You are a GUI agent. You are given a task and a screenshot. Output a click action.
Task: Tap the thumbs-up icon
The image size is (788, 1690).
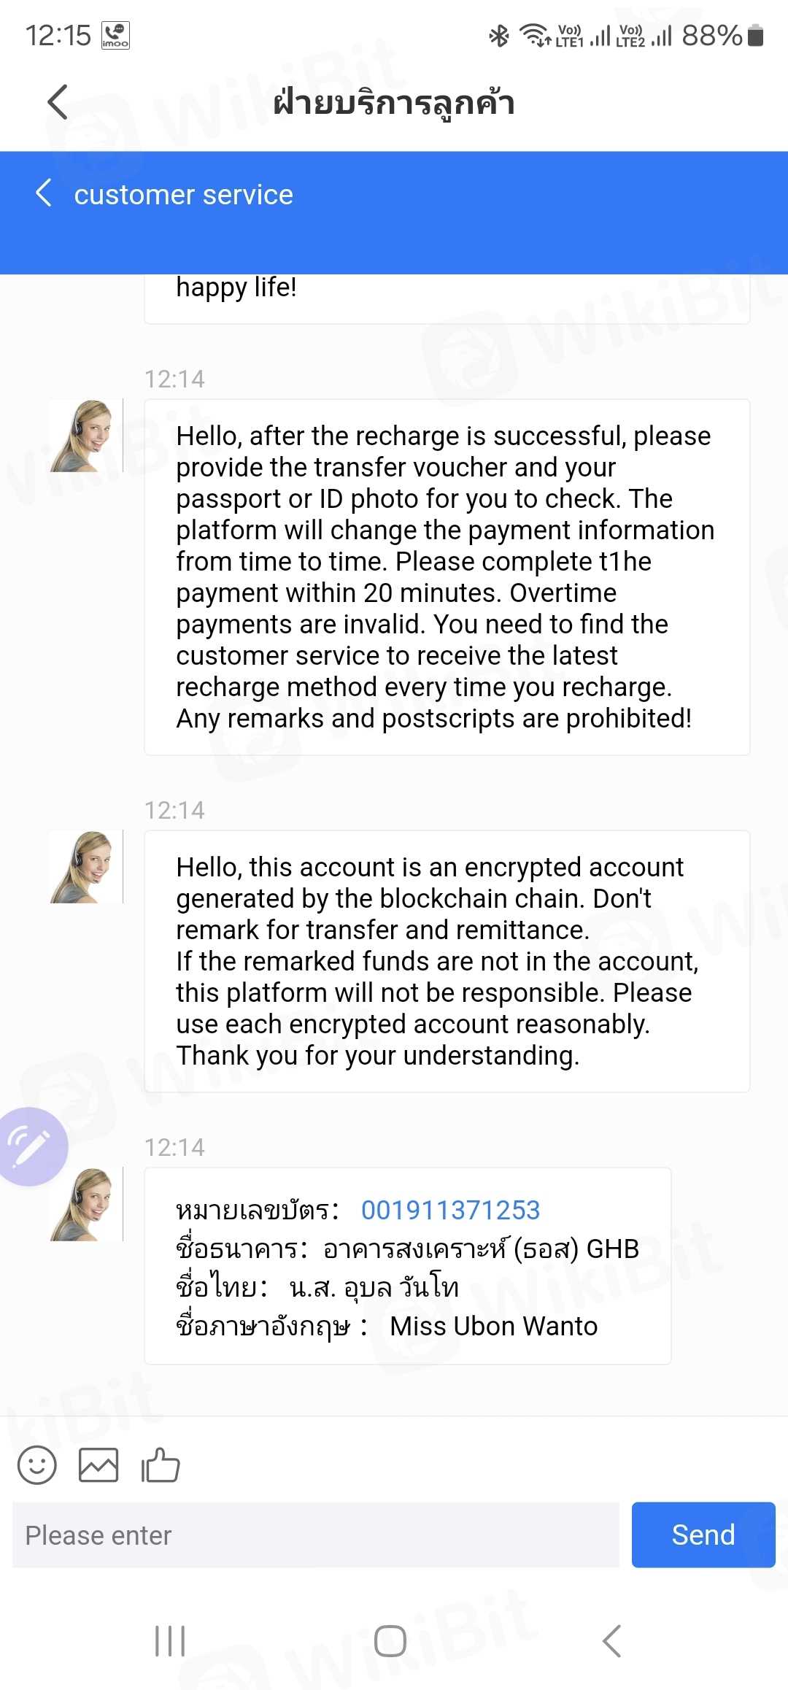(161, 1465)
